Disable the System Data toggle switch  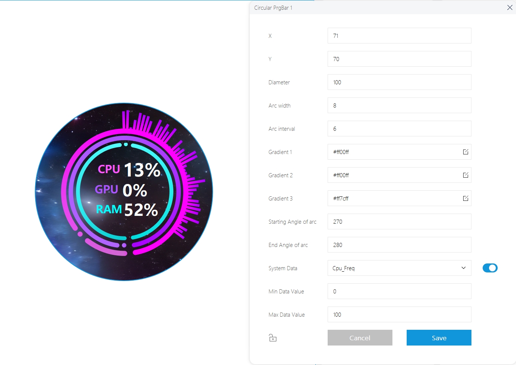click(x=490, y=268)
